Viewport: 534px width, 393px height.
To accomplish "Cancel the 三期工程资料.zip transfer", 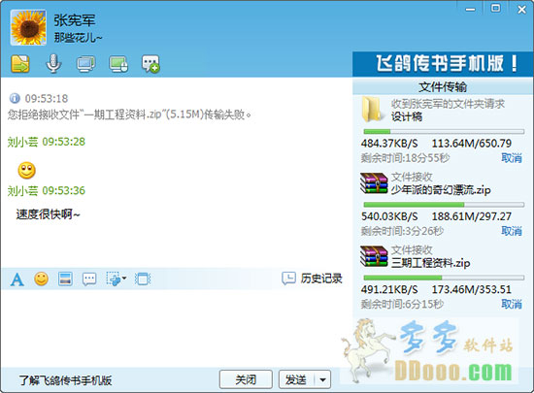I will pyautogui.click(x=512, y=304).
